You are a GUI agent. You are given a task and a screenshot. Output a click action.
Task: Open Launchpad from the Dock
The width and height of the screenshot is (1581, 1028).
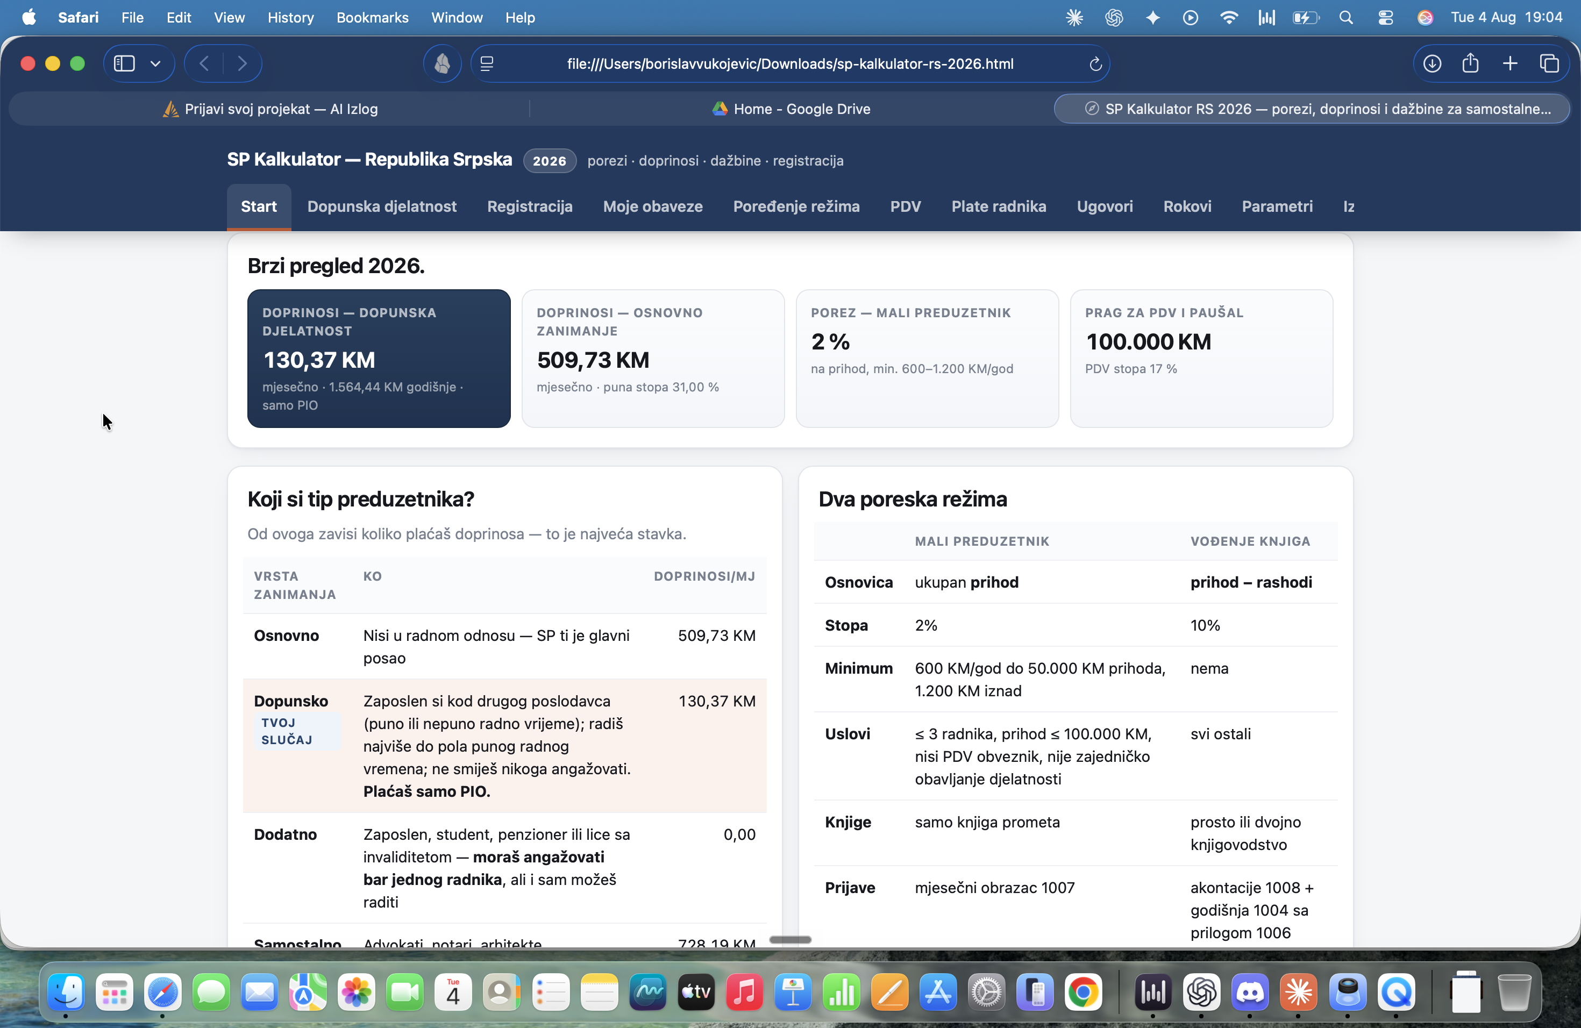[x=114, y=992]
